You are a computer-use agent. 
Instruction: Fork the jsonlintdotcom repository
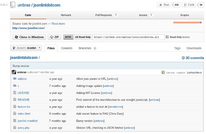189,5
